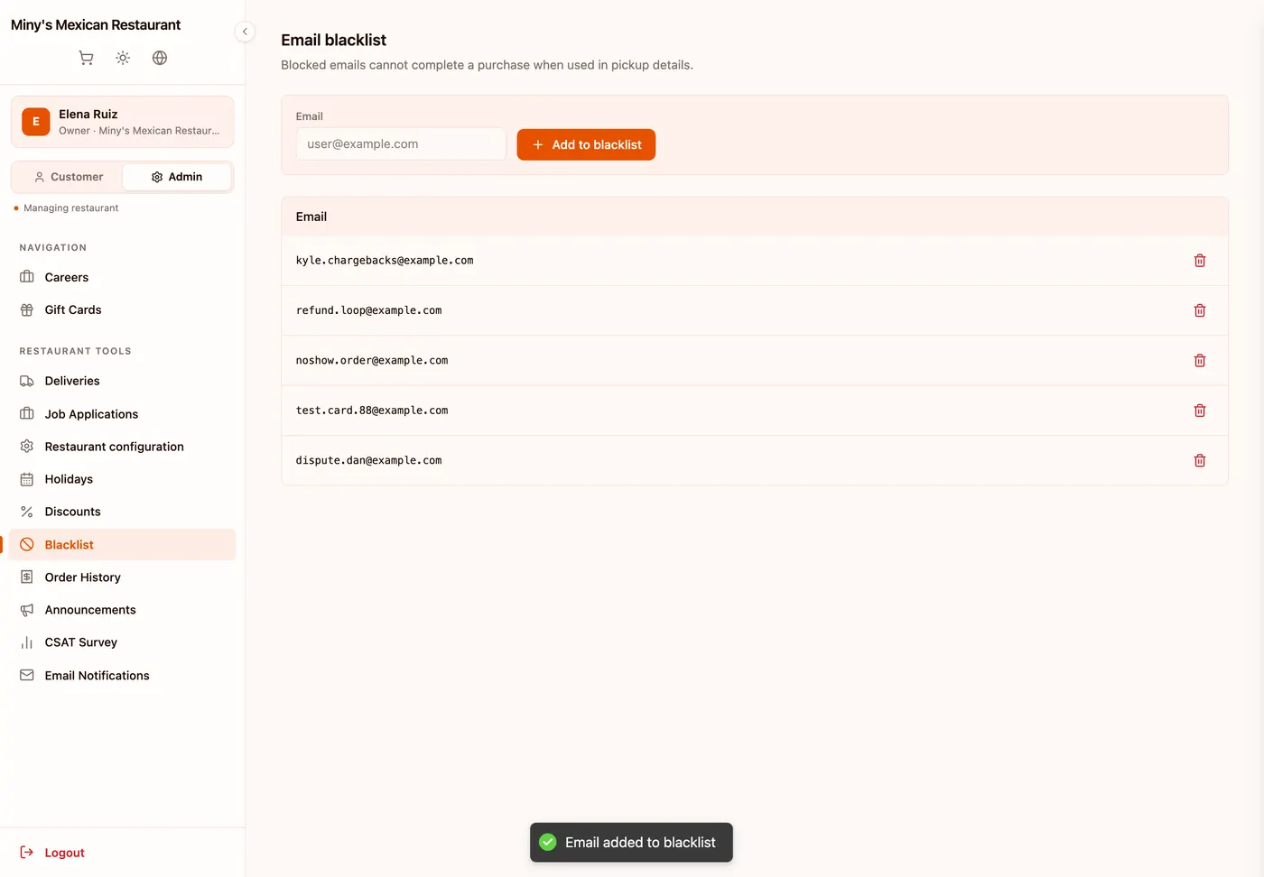
Task: Toggle light/dark theme sun icon
Action: click(123, 58)
